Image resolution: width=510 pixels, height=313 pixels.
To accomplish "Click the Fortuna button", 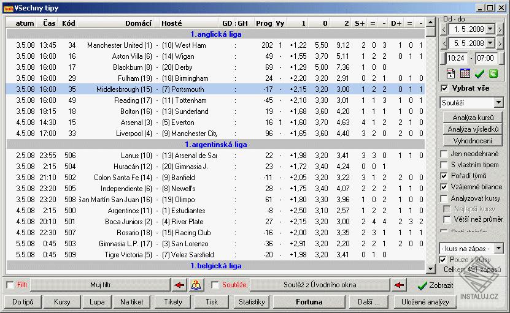I will click(309, 302).
